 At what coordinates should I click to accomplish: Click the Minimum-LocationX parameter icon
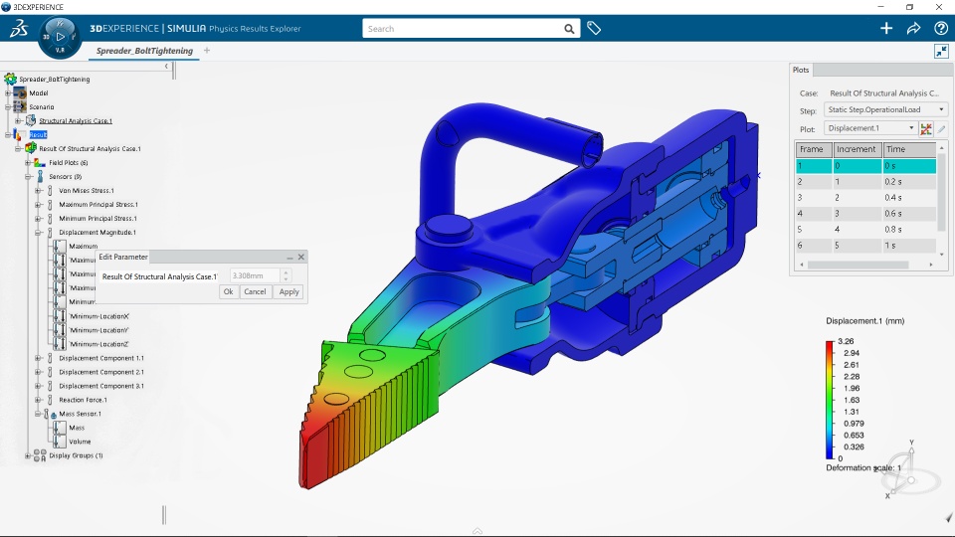(x=60, y=316)
